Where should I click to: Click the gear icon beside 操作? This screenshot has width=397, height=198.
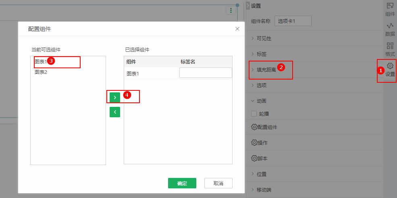254,143
